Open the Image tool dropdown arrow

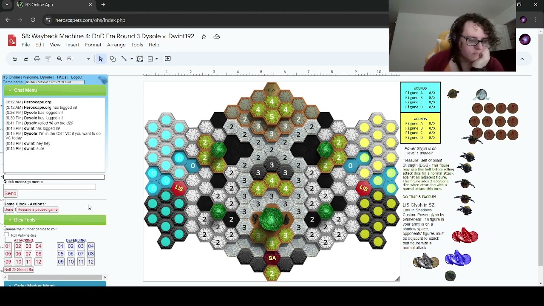pyautogui.click(x=157, y=59)
